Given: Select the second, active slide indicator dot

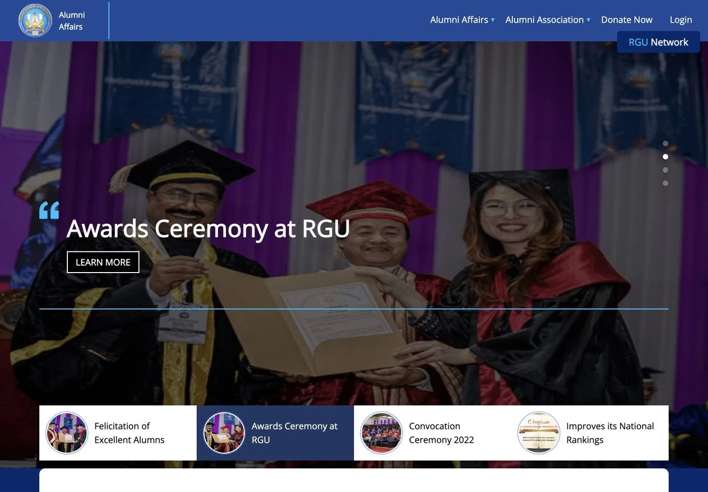Looking at the screenshot, I should (x=665, y=157).
